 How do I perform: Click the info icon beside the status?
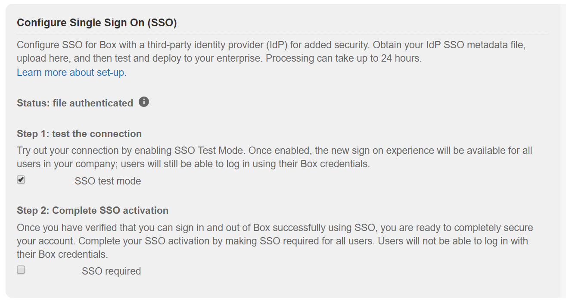pyautogui.click(x=144, y=102)
